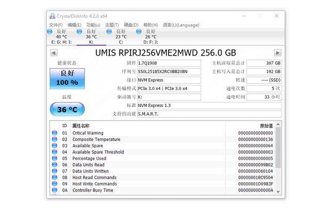Click the drive letter field K:
The height and width of the screenshot is (208, 330).
[169, 97]
